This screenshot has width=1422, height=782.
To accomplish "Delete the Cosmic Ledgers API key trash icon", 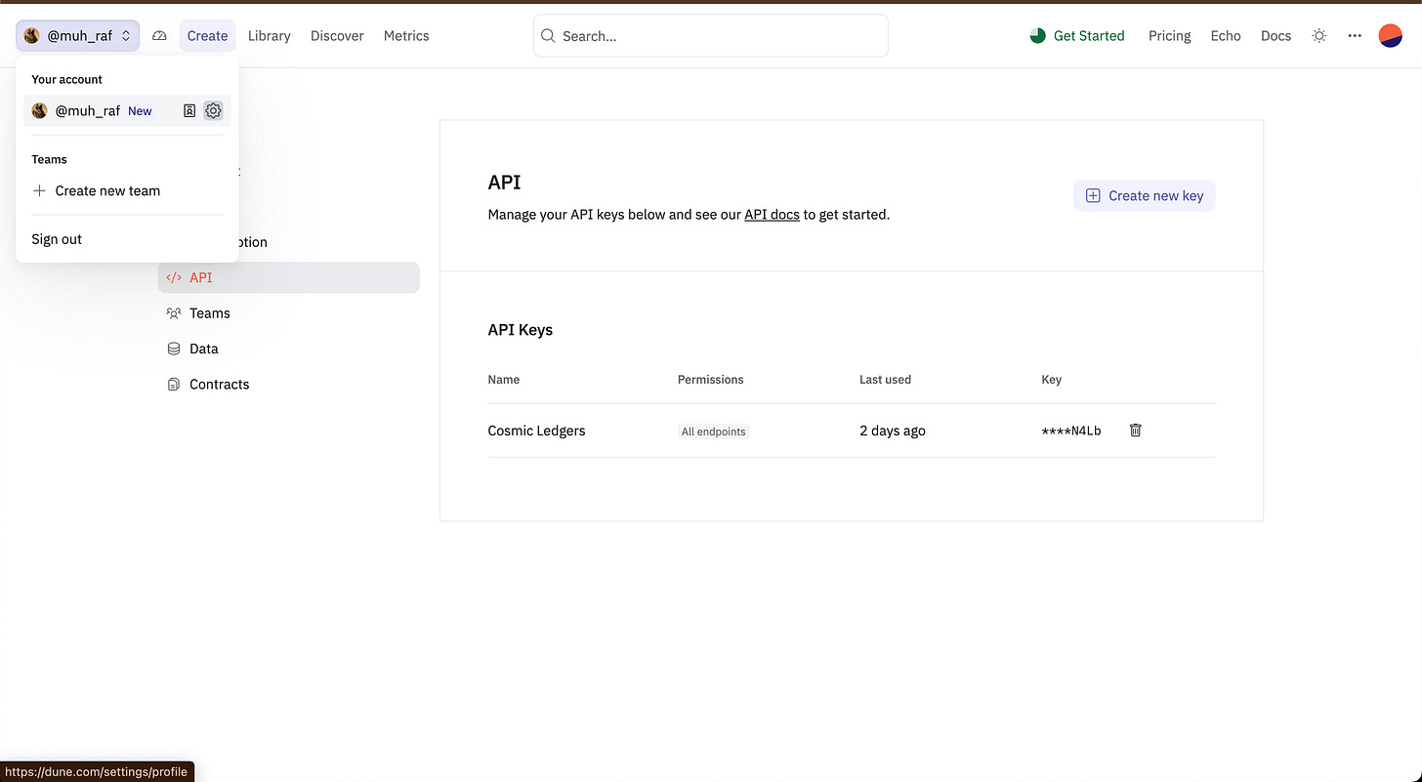I will 1136,431.
